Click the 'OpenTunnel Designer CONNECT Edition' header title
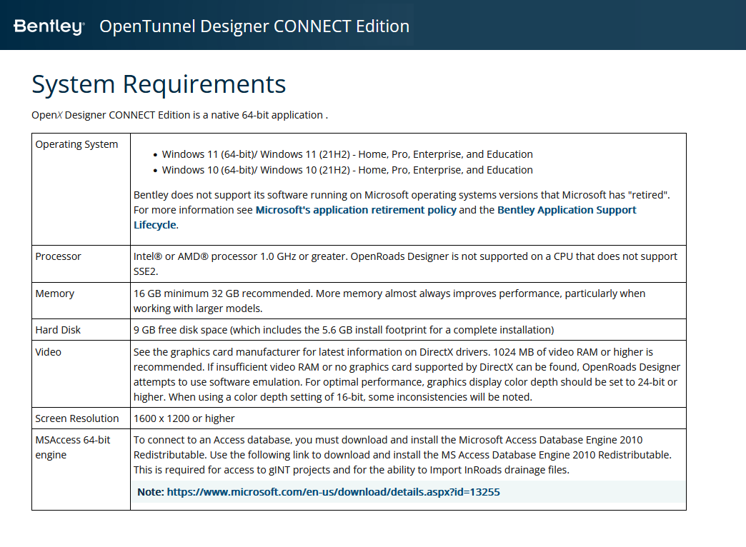 tap(254, 26)
